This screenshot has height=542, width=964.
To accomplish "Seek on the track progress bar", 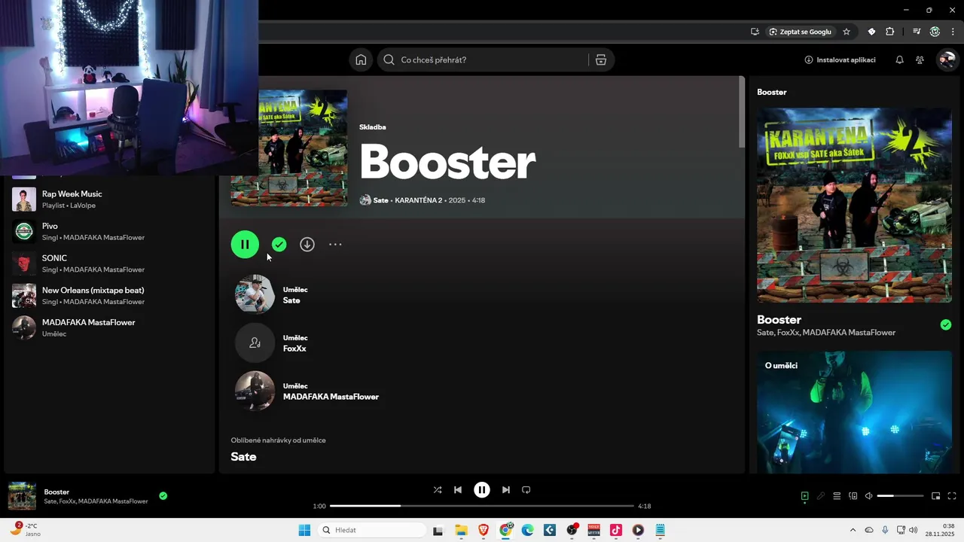I will (482, 506).
